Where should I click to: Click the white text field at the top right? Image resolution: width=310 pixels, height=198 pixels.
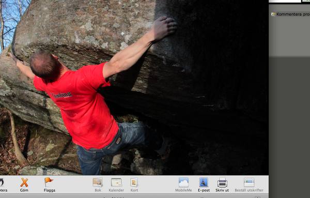[285, 1]
